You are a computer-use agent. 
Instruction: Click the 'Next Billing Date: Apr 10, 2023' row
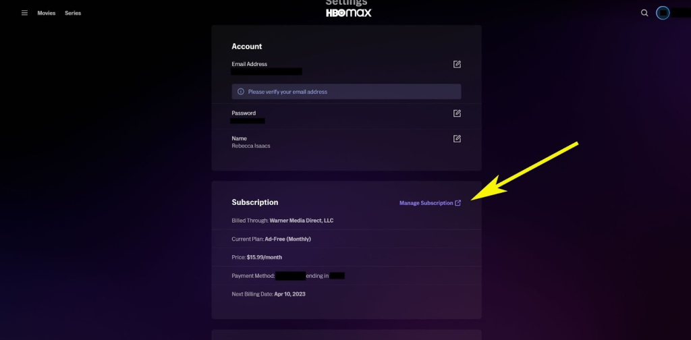pyautogui.click(x=346, y=293)
